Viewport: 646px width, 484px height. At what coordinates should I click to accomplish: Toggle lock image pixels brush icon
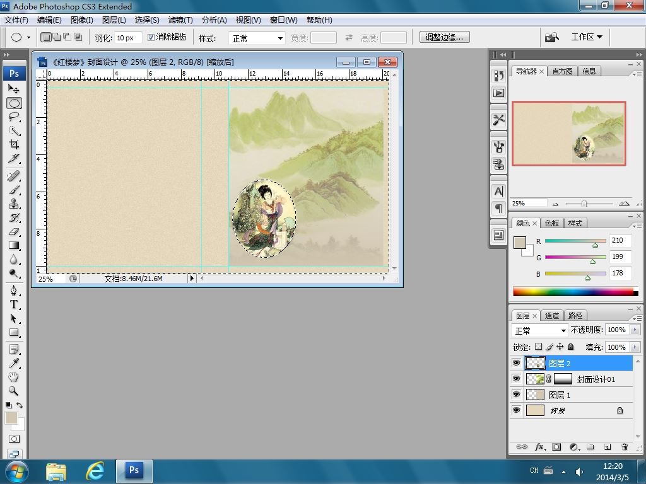(549, 347)
